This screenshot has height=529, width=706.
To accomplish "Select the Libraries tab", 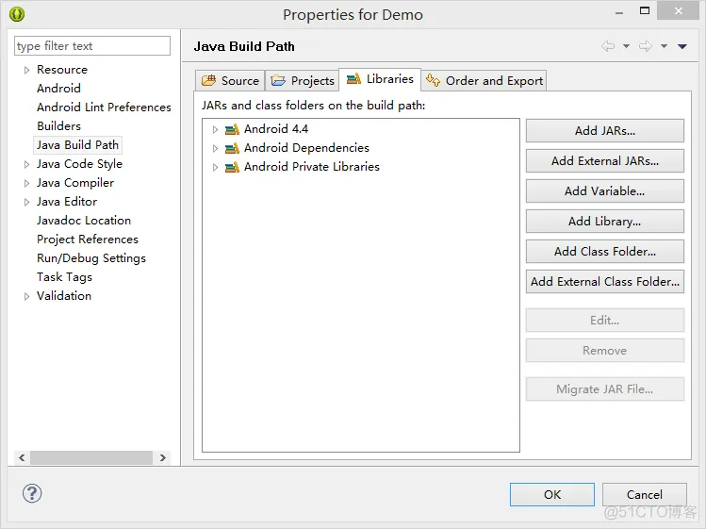I will coord(380,79).
